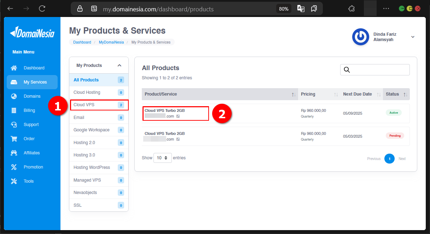Click the Domains globe icon
Screen dimensions: 430x234
[14, 96]
